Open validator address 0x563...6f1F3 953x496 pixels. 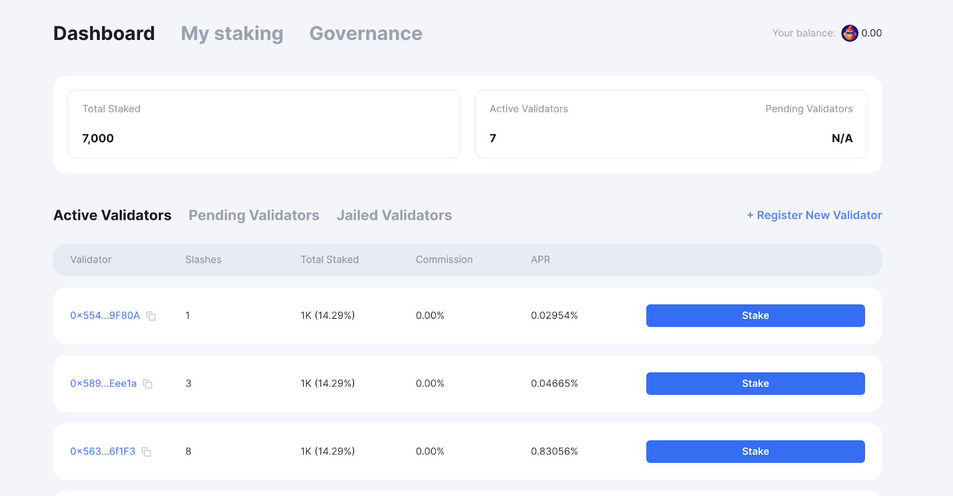click(x=103, y=451)
